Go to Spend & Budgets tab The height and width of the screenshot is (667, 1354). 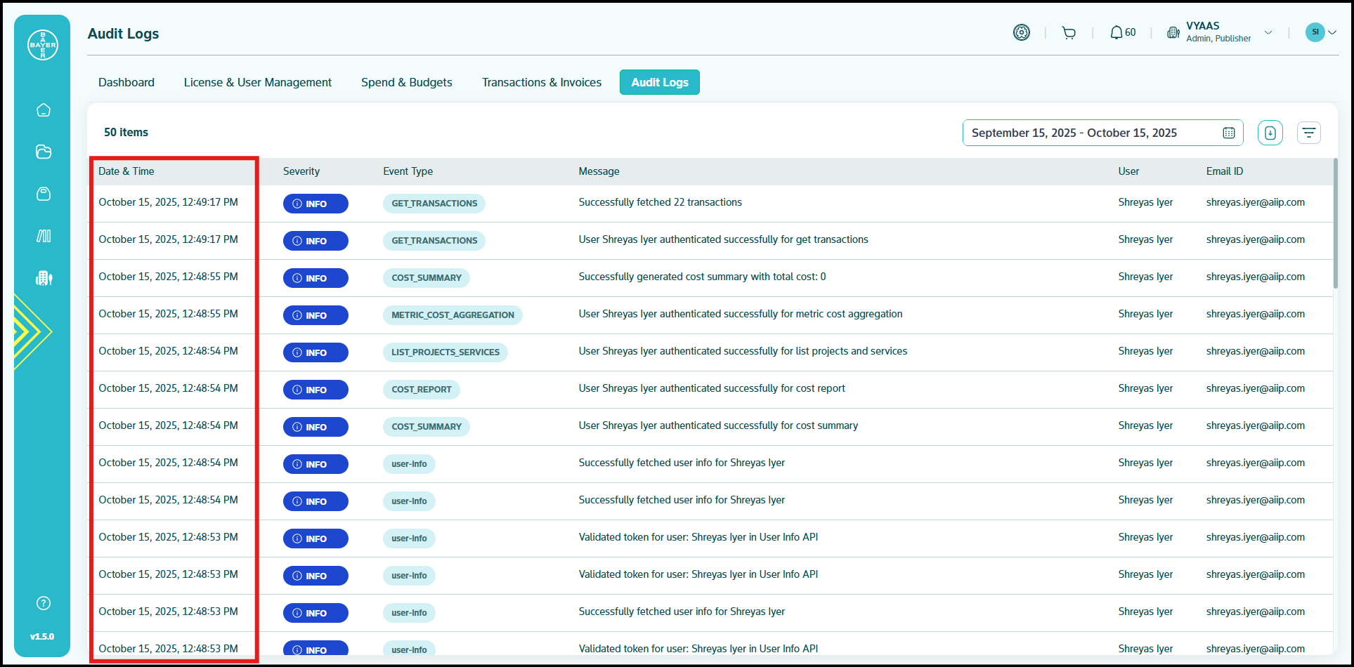[406, 82]
